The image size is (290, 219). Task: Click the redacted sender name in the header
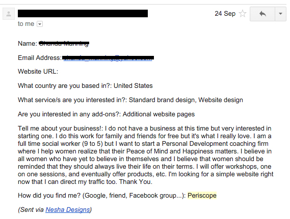click(x=83, y=13)
